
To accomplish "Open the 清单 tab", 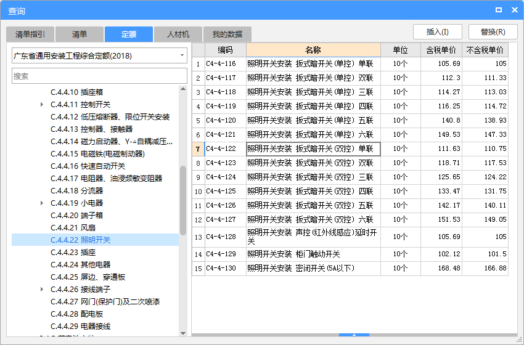I will (80, 34).
